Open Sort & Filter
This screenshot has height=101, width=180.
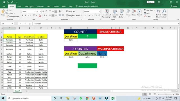158,14
